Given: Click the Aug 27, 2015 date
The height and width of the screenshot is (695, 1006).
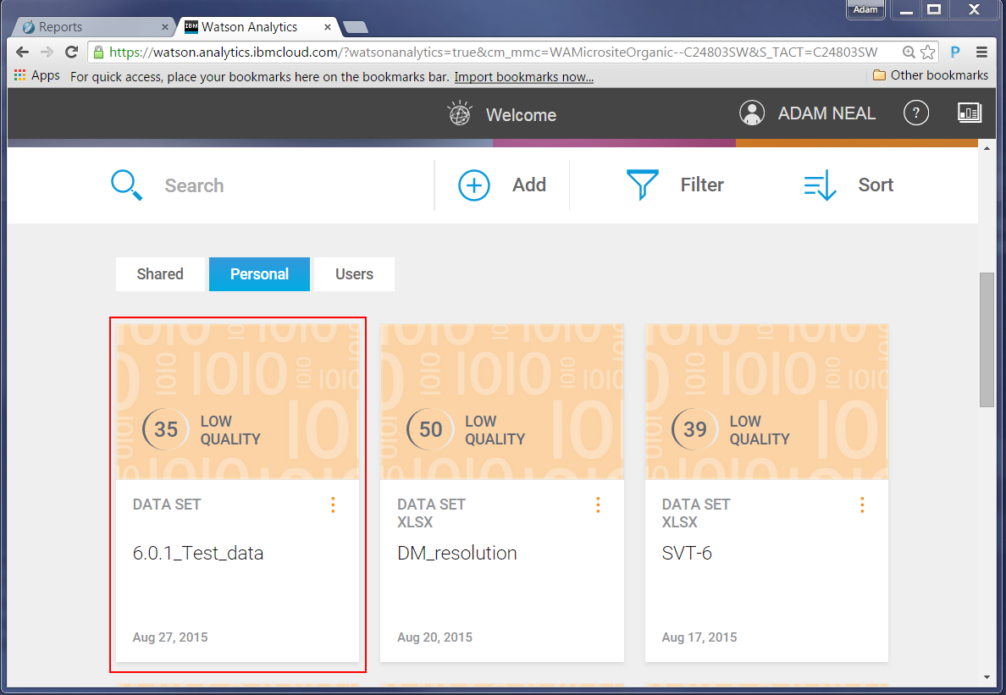Looking at the screenshot, I should click(x=170, y=637).
